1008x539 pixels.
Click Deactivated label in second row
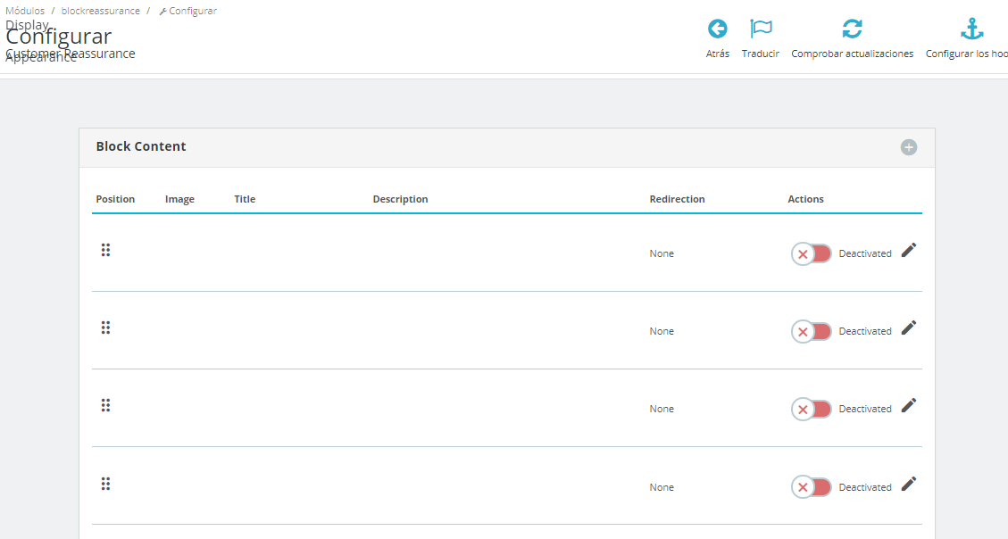(x=864, y=331)
